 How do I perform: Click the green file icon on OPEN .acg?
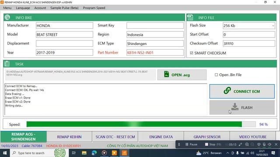[x=166, y=74]
